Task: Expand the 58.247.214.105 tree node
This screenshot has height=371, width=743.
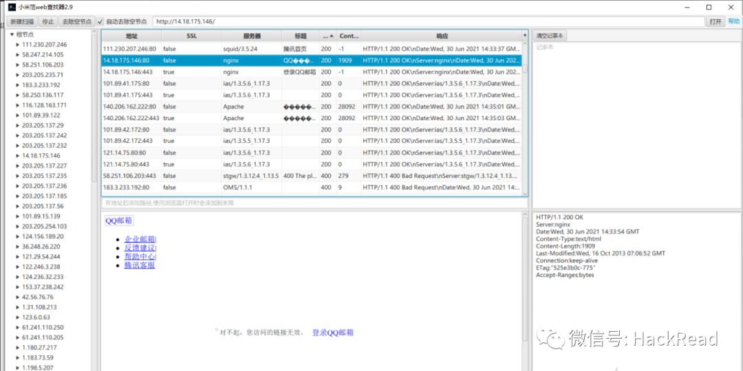Action: 18,55
